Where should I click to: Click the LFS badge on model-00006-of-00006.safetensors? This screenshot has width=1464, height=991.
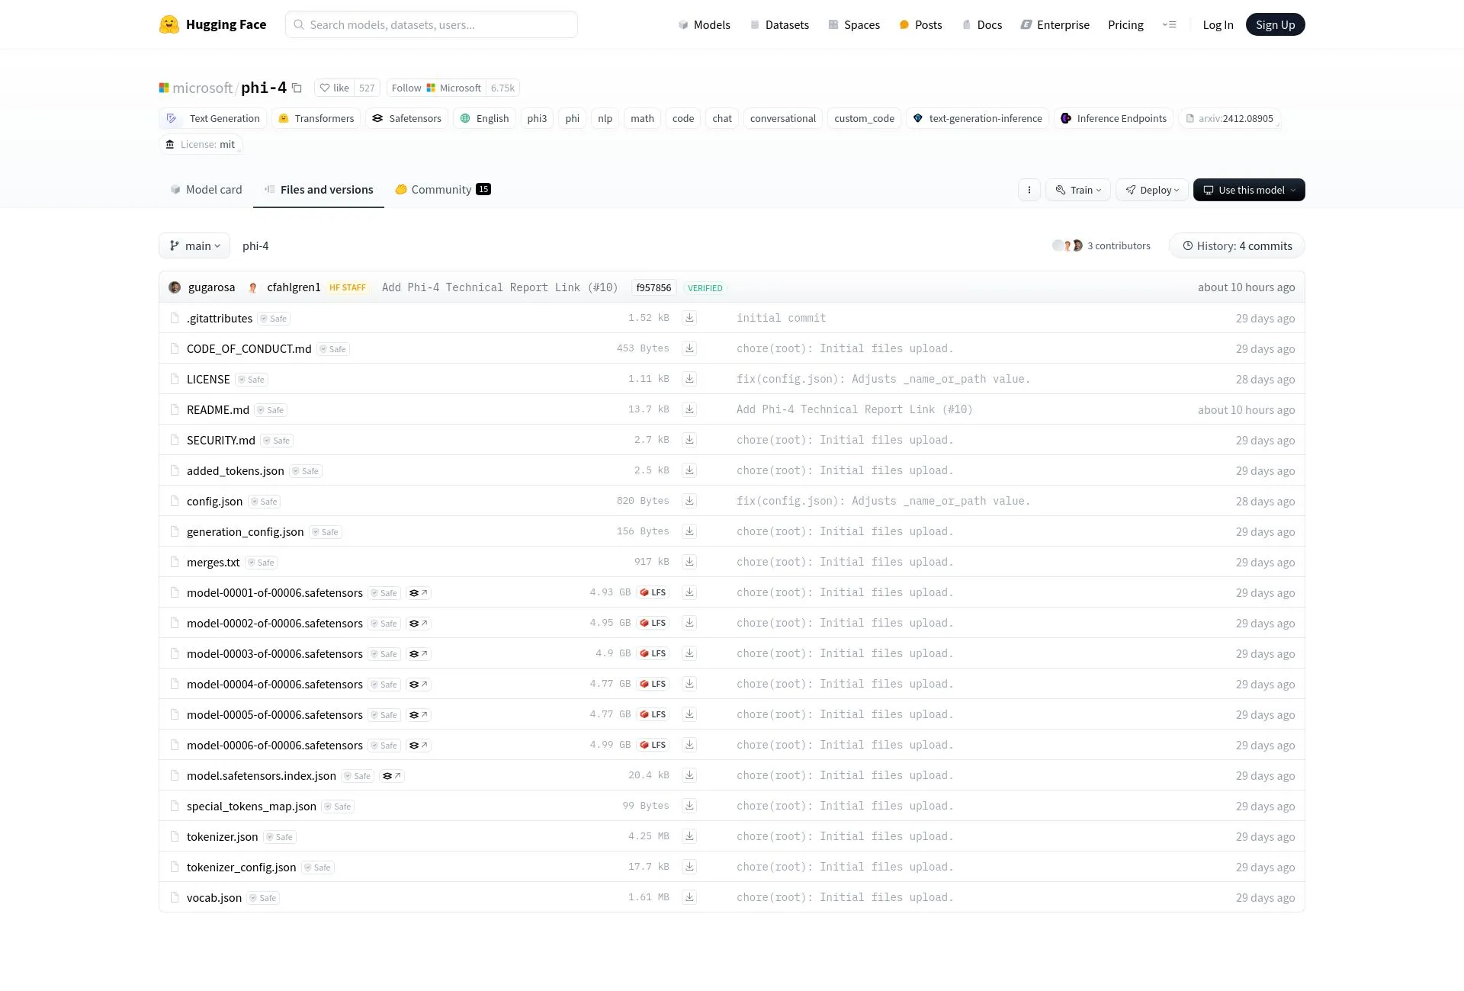pos(653,745)
